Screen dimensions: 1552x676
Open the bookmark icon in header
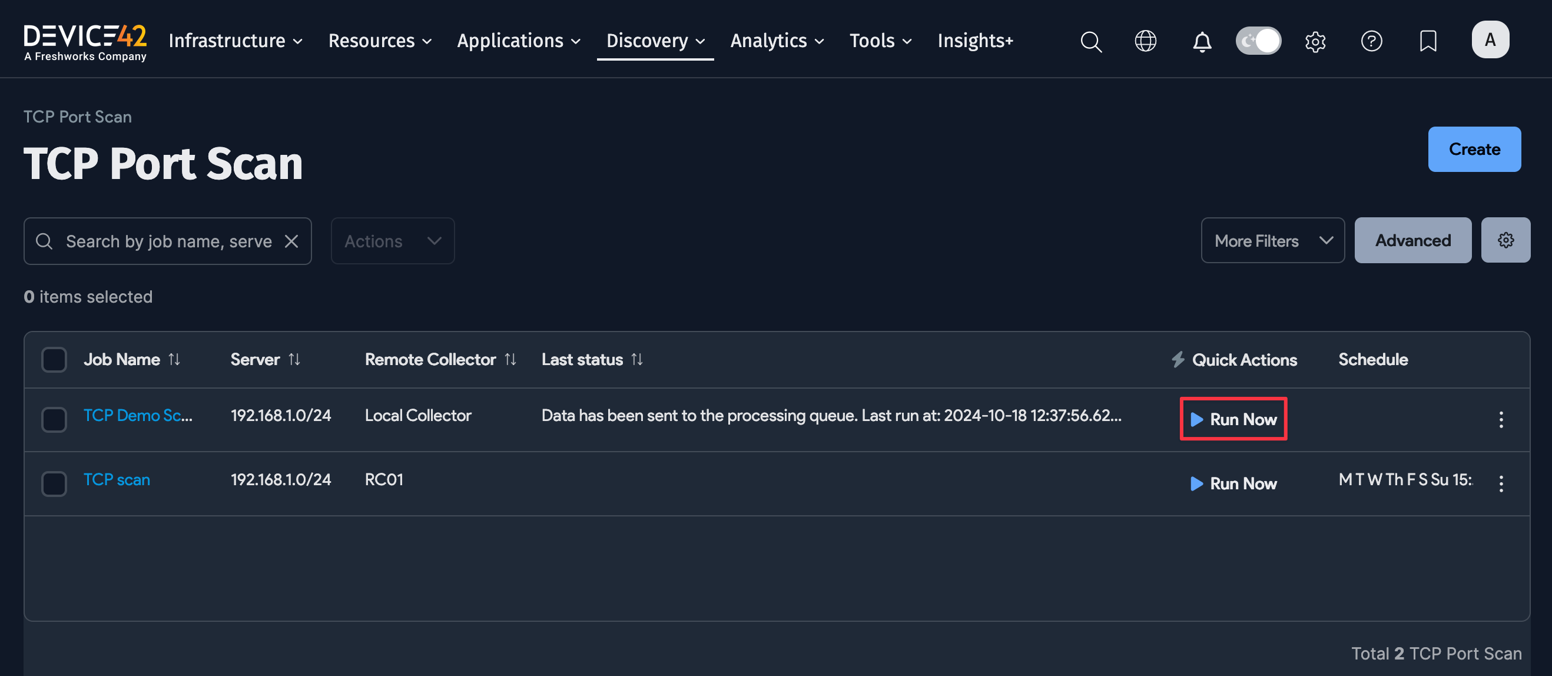[1427, 41]
